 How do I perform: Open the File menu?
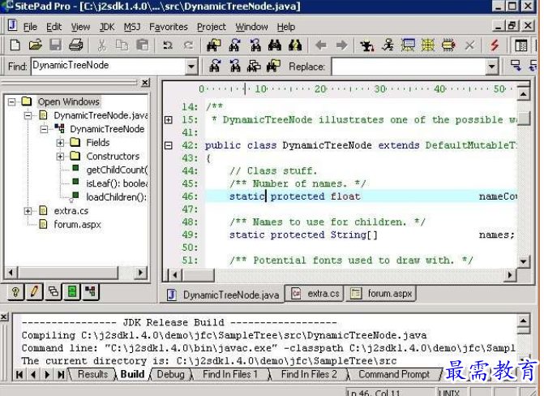pyautogui.click(x=30, y=27)
